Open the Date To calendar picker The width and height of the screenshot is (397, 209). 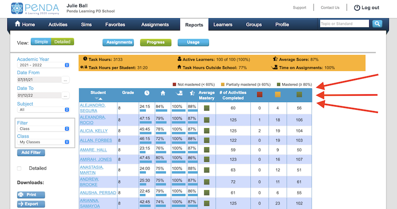click(65, 96)
